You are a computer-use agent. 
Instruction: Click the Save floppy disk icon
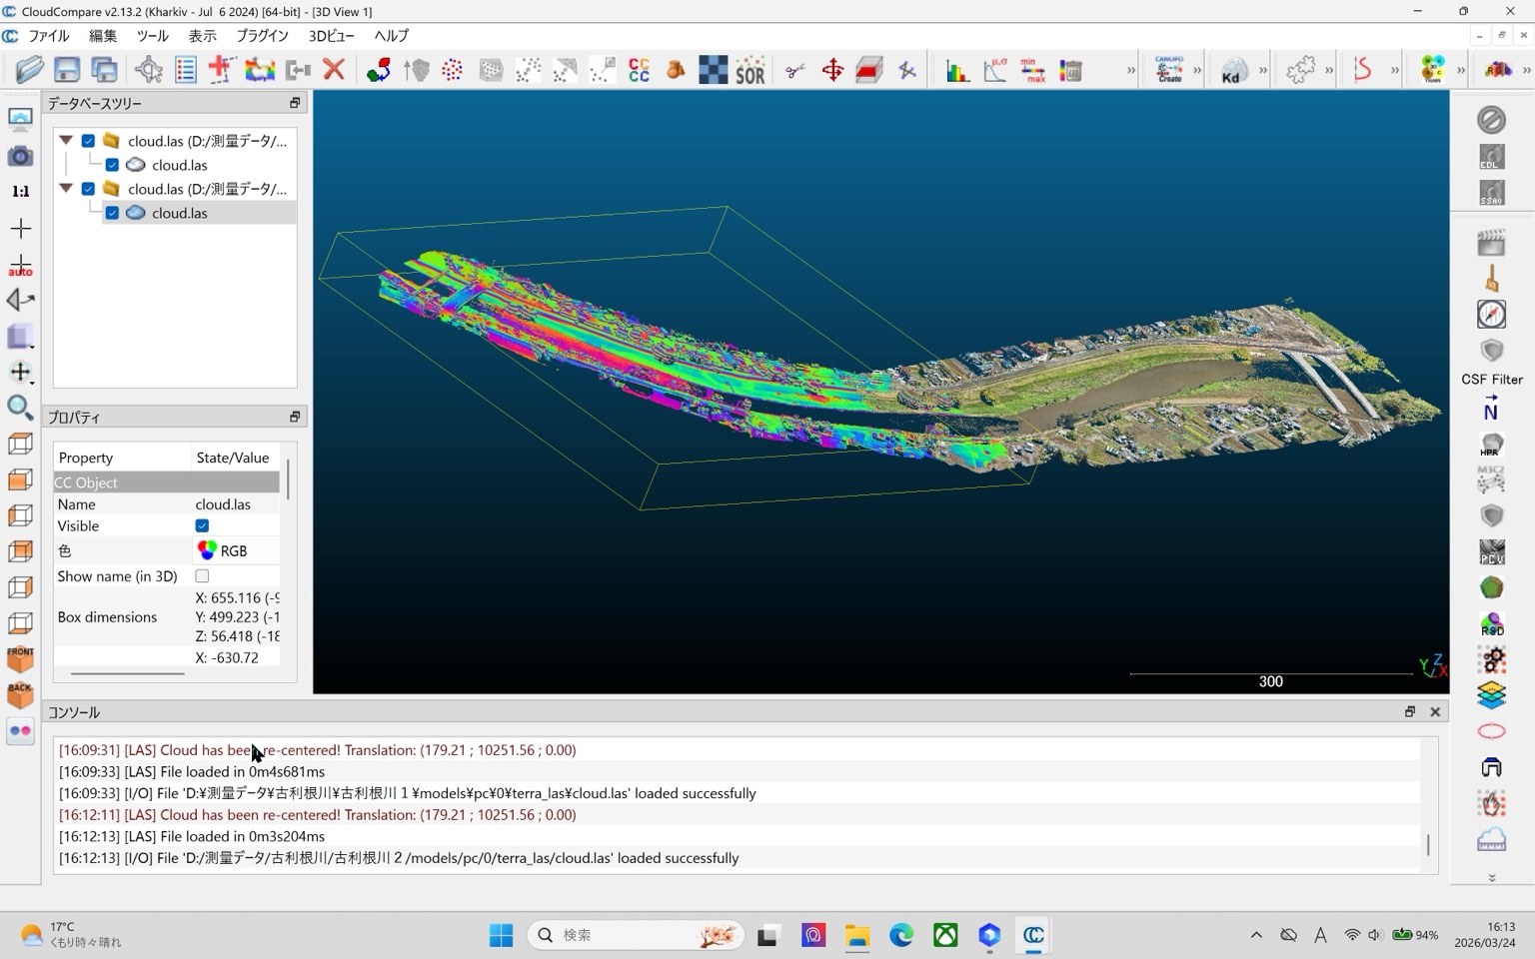(67, 70)
